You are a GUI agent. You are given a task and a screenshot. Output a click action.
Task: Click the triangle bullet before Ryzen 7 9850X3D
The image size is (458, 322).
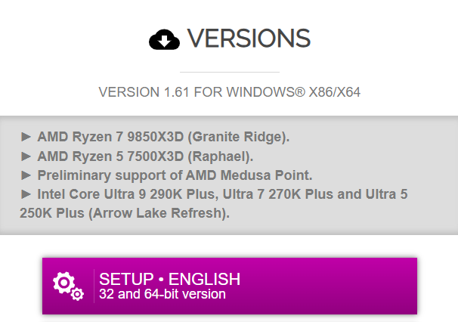pyautogui.click(x=26, y=137)
